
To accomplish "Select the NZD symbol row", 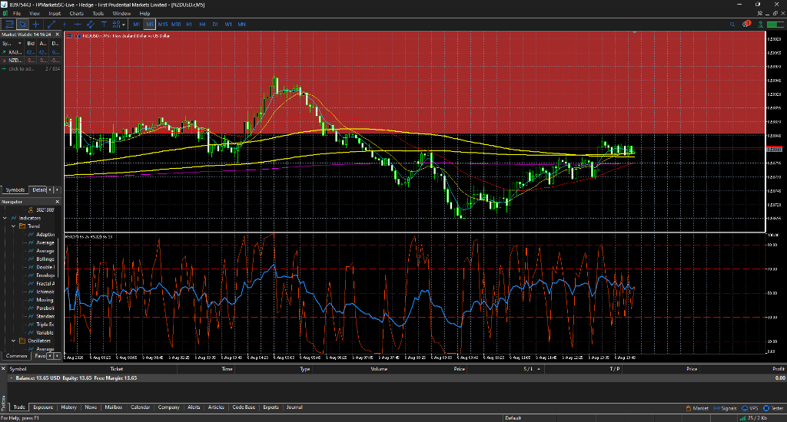I will [31, 60].
